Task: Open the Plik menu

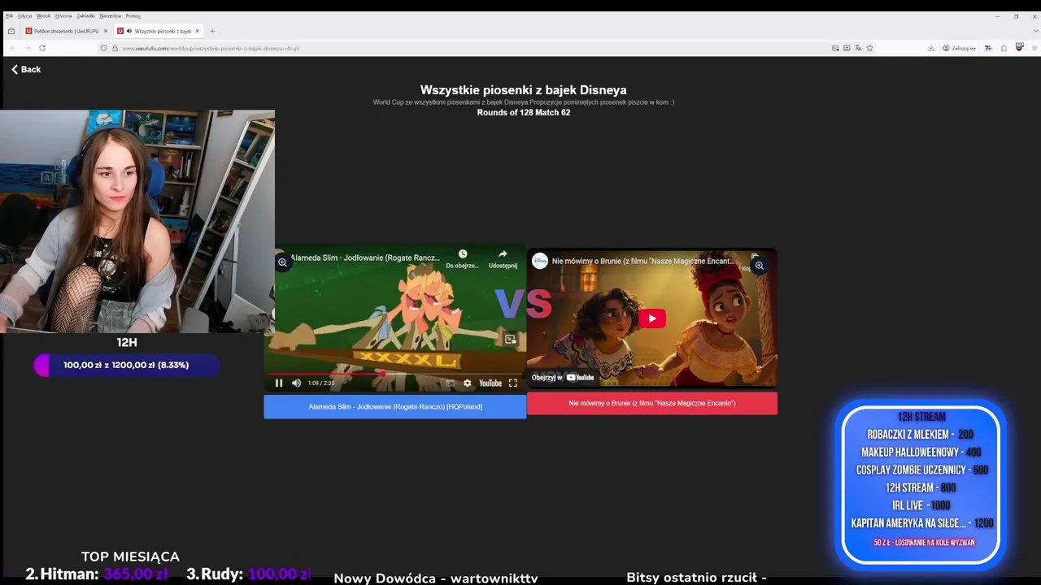Action: (x=9, y=15)
